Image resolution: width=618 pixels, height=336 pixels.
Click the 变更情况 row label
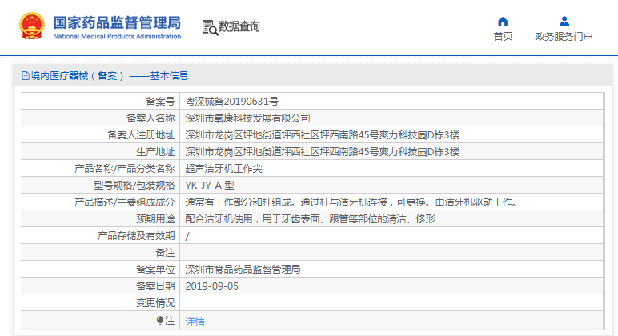click(x=155, y=303)
